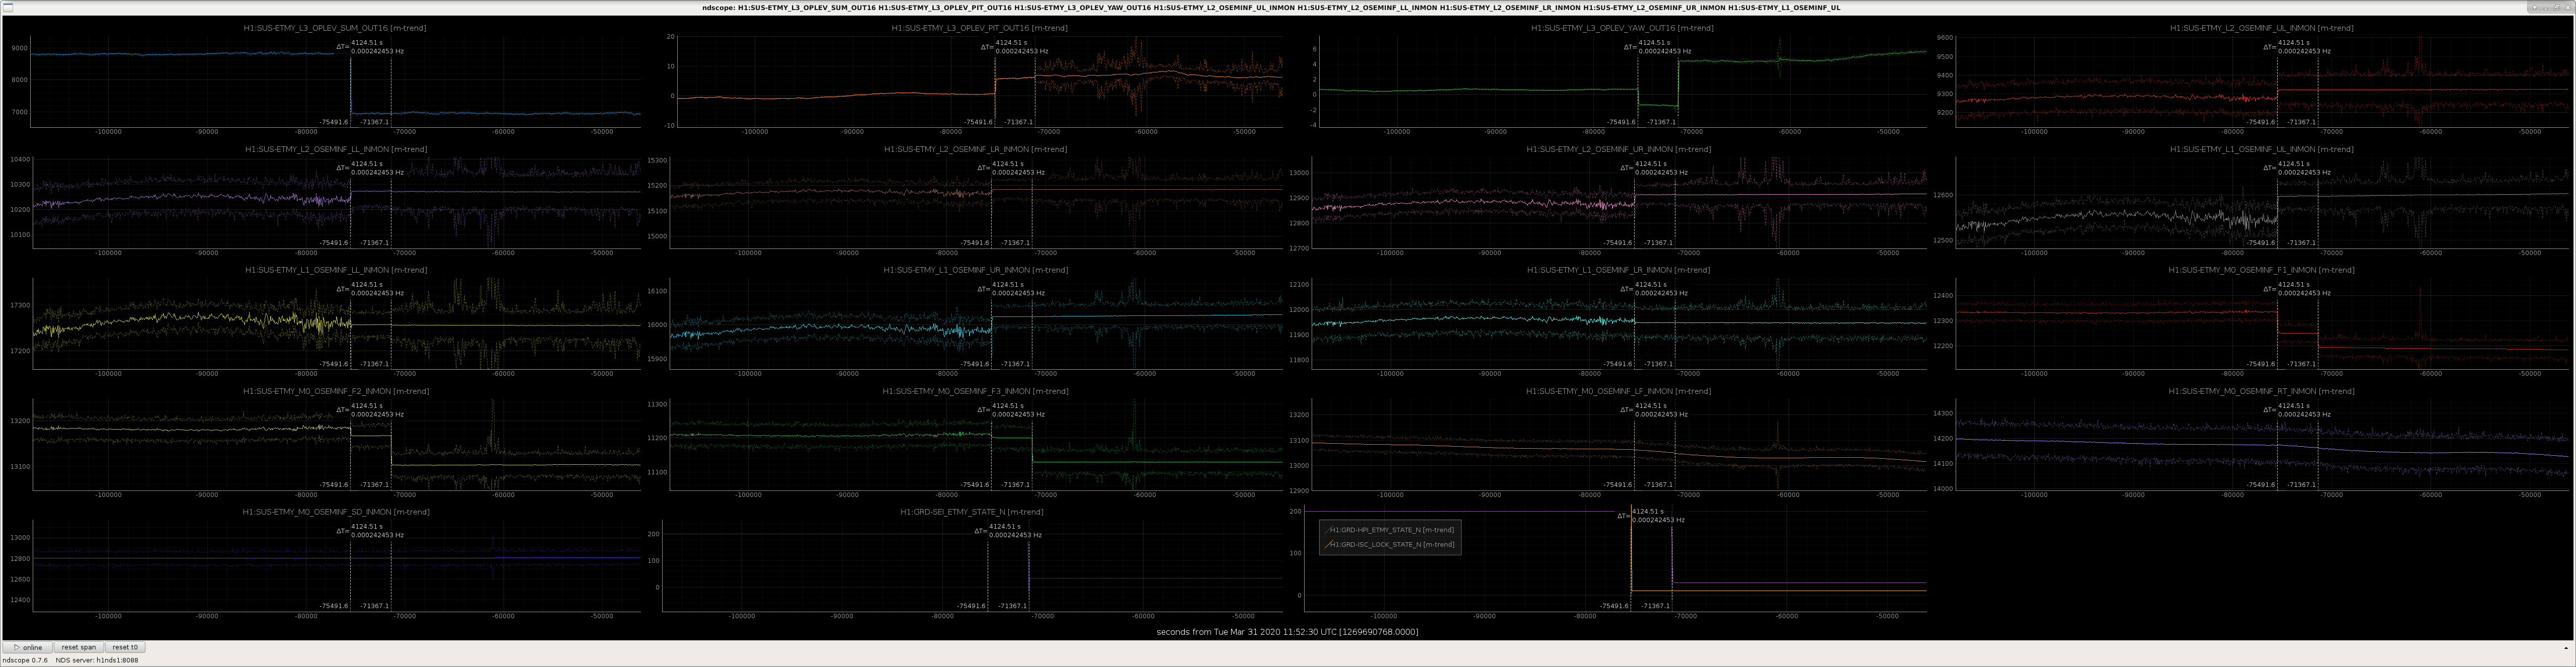Click the H1:GRD-HPI_ETMY_STATE_N legend entry
Screen dimensions: 2576x667
1392,530
